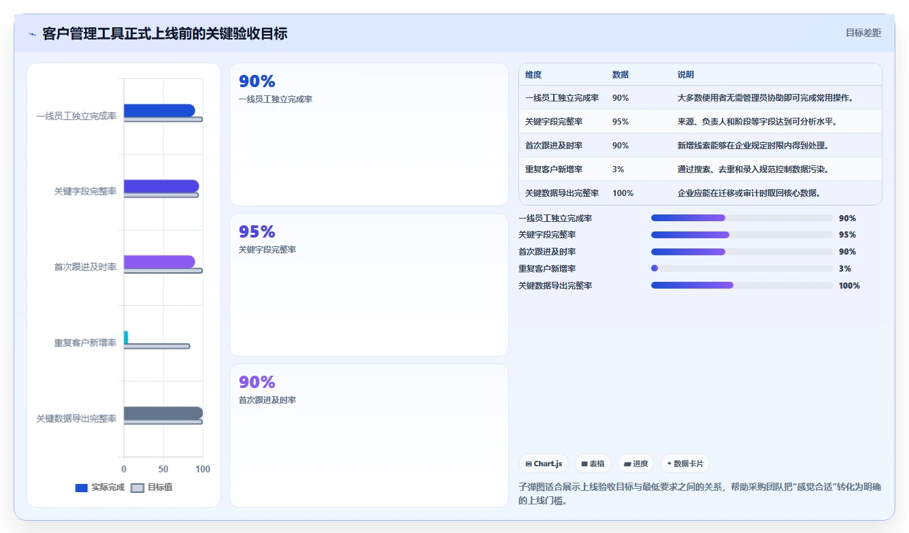Click the icon inside the 进度 chip
This screenshot has height=533, width=909.
tap(627, 464)
